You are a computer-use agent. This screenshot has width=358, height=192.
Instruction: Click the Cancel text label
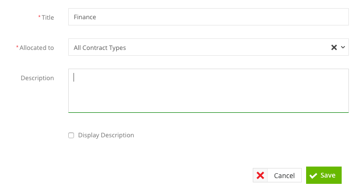[x=284, y=175]
